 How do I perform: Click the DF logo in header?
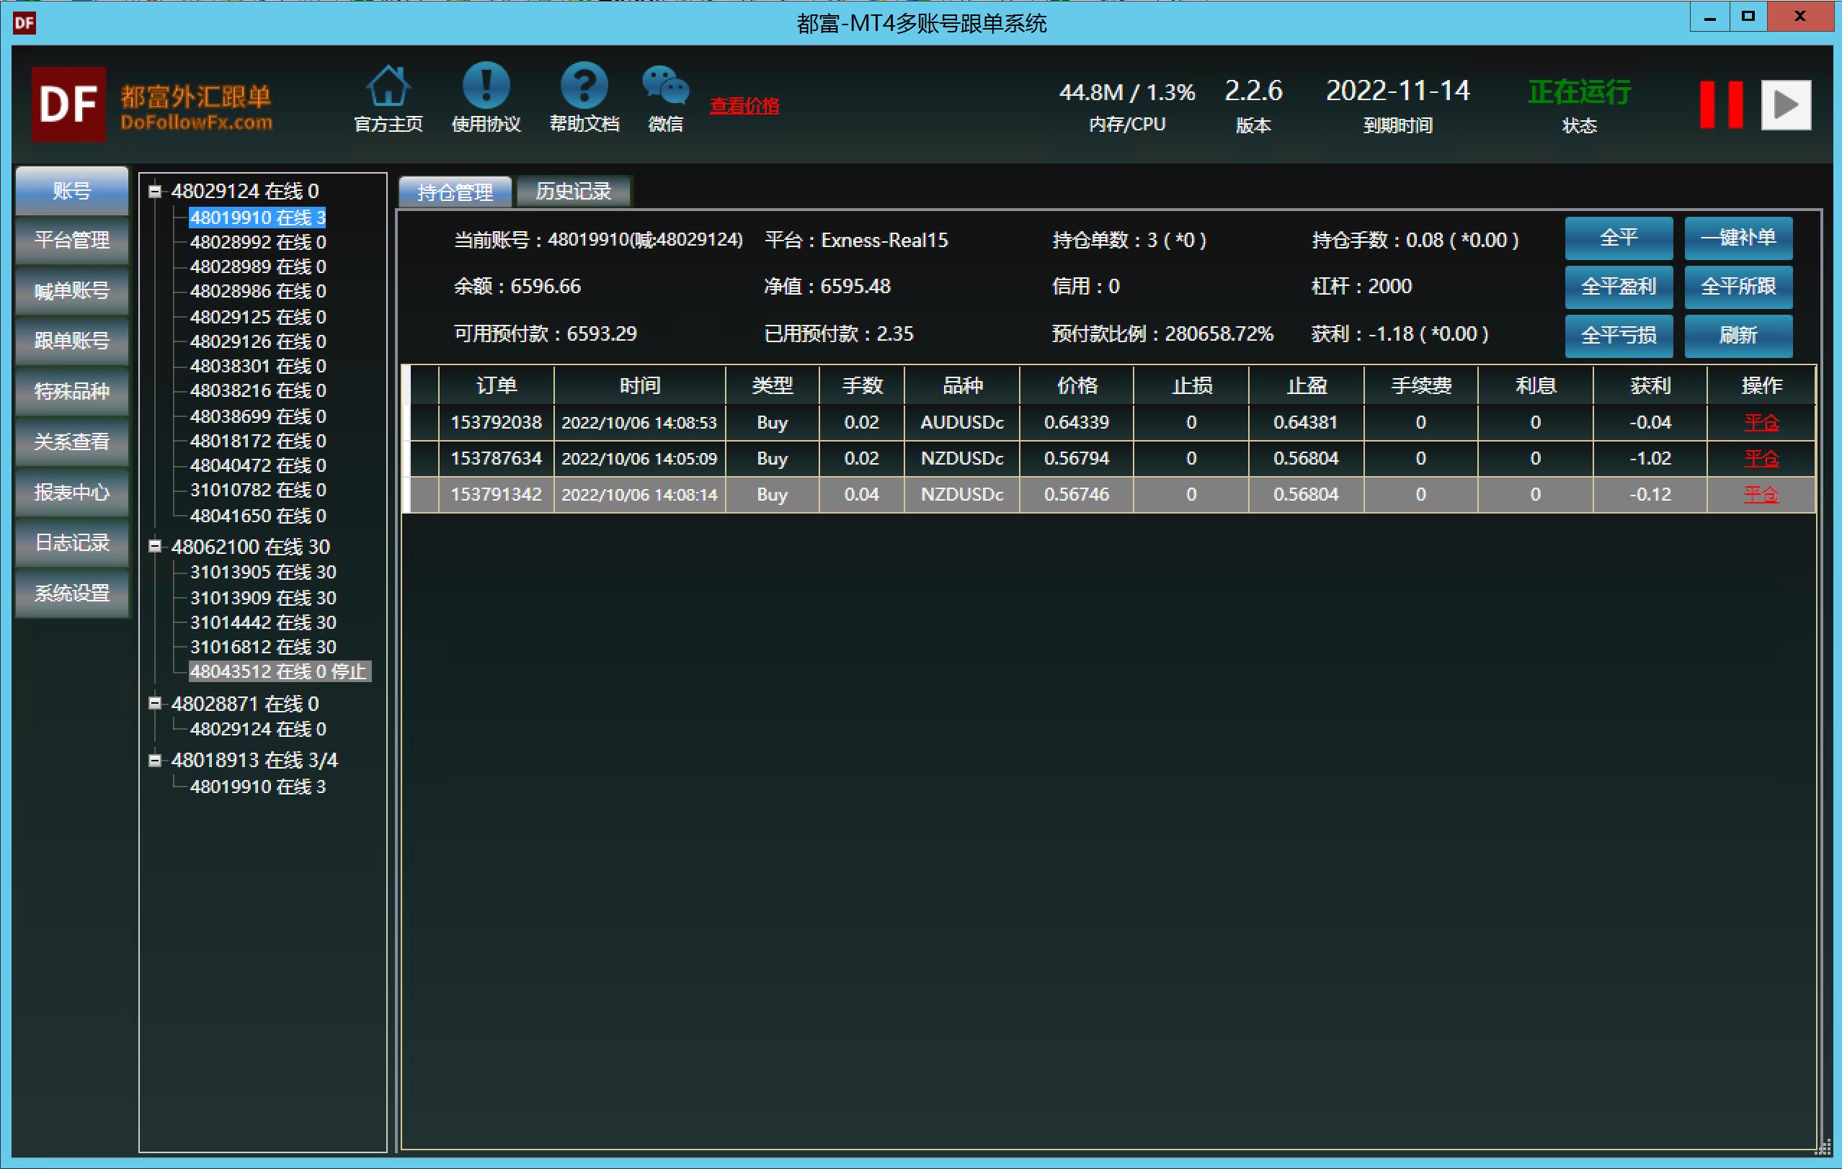tap(68, 104)
